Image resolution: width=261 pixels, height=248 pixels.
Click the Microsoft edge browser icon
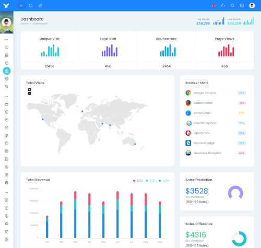188,143
